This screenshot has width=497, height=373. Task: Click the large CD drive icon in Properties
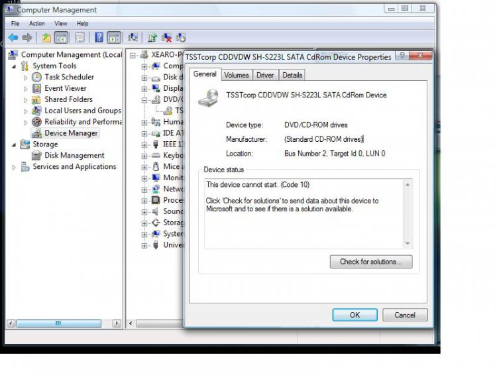tap(209, 98)
